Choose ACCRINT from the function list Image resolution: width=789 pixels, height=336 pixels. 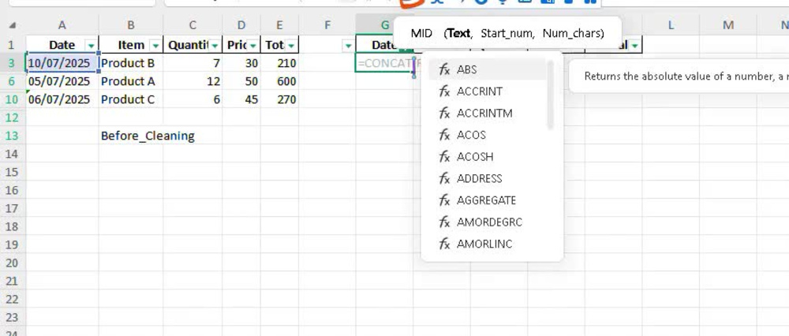[x=488, y=91]
